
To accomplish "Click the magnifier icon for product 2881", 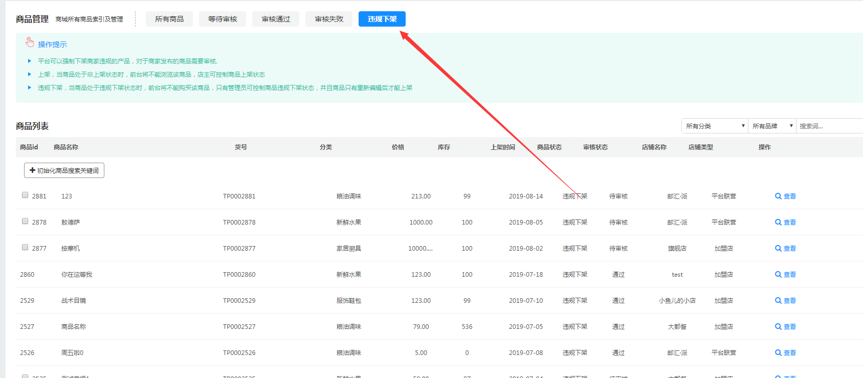I will (x=778, y=196).
